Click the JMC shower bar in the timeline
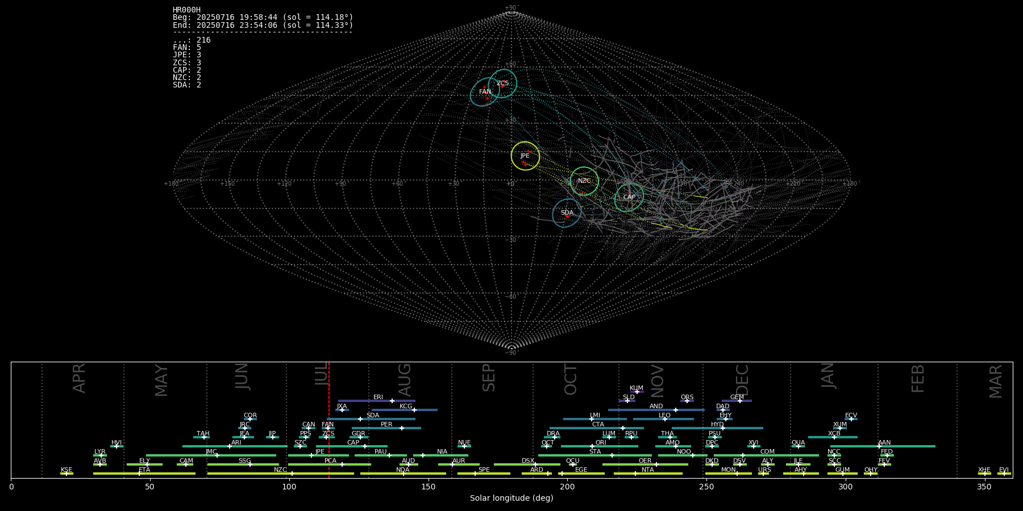Screen dimensions: 1023x511 [211, 455]
